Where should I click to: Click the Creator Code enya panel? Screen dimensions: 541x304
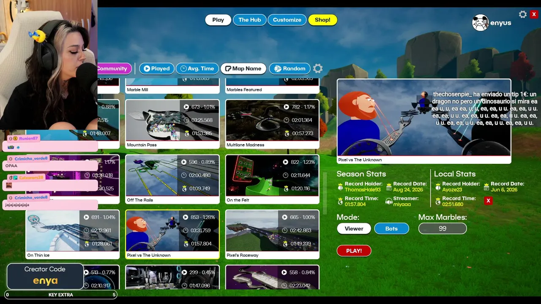point(45,276)
